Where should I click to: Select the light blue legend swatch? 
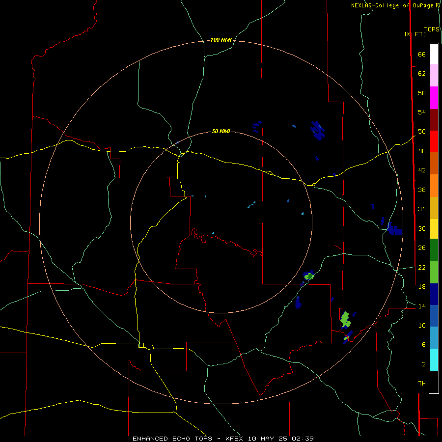[434, 337]
